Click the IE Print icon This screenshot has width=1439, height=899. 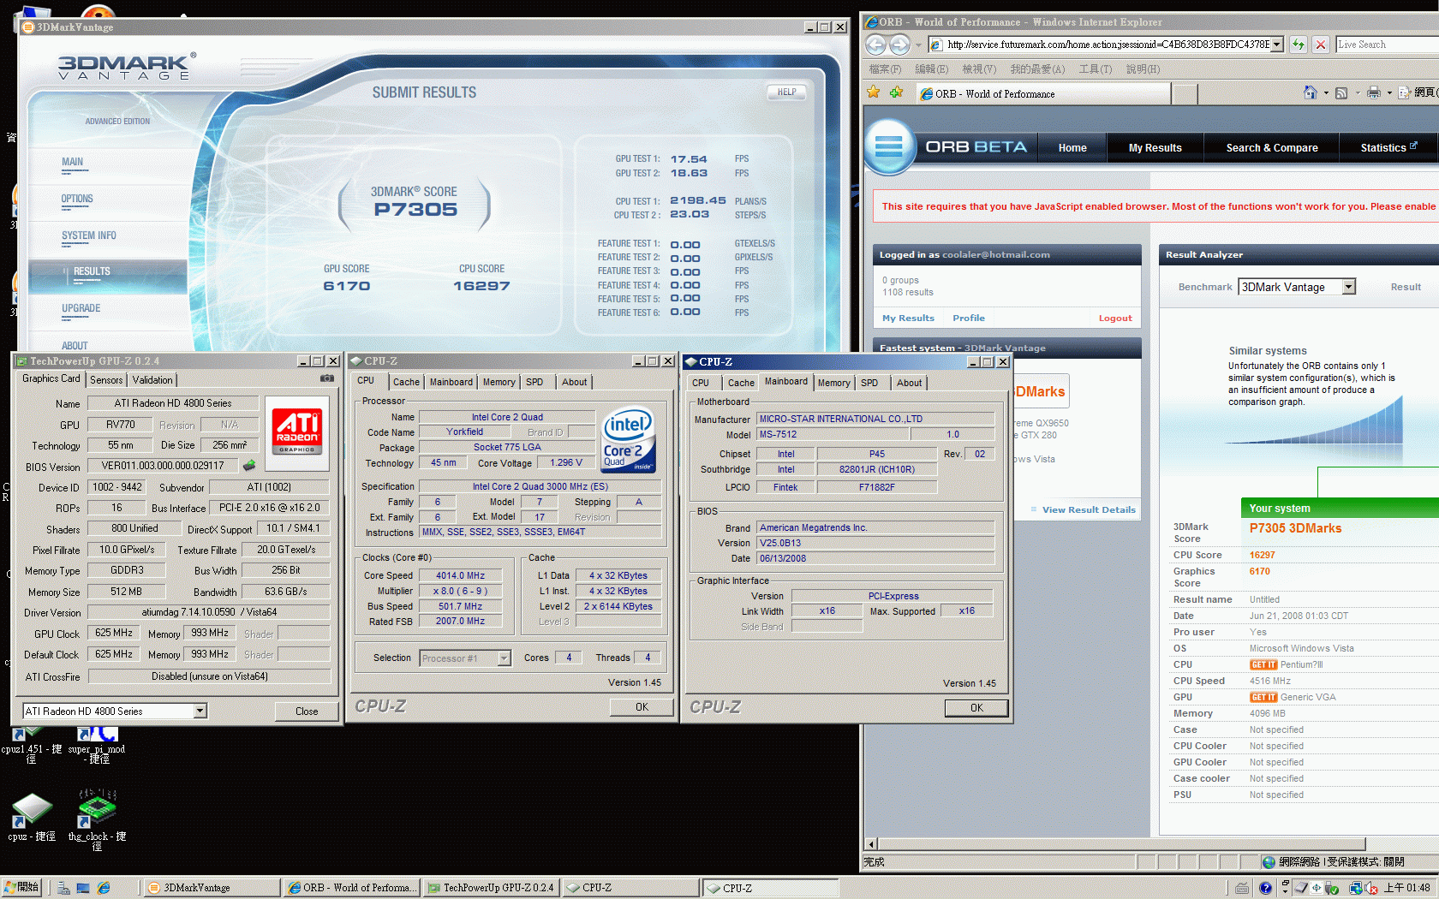coord(1374,92)
